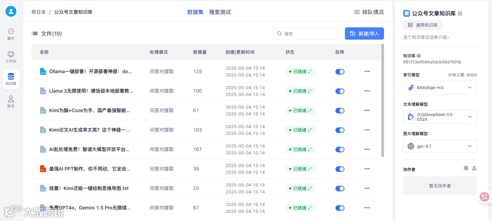Switch to the 数据集 tab
The width and height of the screenshot is (492, 221).
point(195,12)
